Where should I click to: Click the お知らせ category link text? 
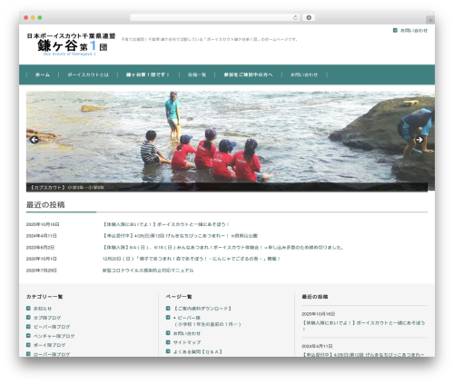tap(43, 309)
